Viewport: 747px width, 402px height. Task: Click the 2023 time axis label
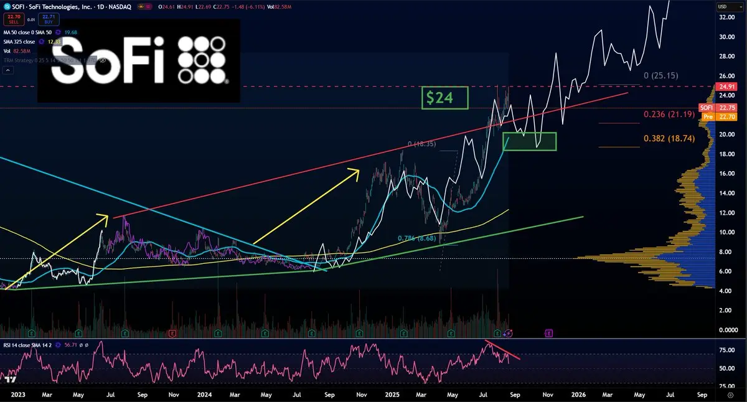click(17, 395)
